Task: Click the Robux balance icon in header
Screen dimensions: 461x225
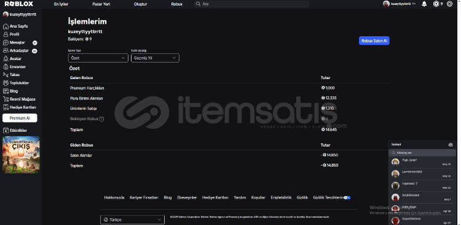Action: pyautogui.click(x=436, y=4)
